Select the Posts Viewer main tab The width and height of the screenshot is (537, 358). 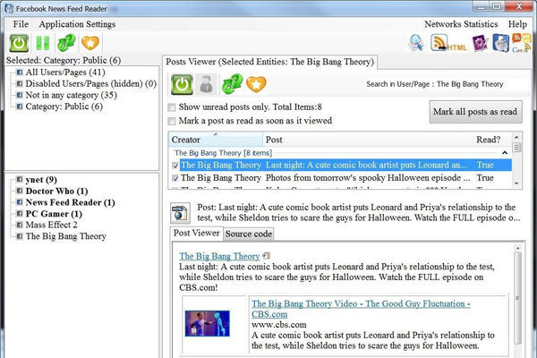pos(270,62)
